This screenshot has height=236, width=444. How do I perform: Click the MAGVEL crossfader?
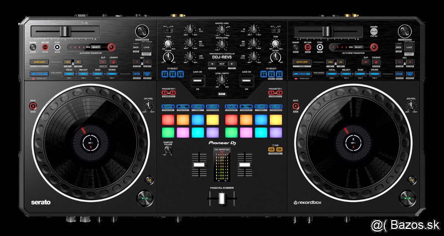(222, 199)
